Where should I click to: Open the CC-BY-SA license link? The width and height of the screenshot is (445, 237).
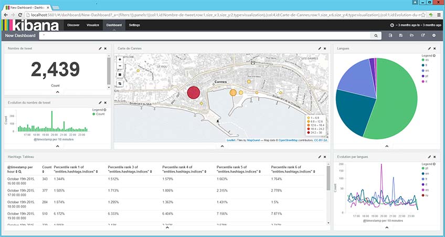321,140
